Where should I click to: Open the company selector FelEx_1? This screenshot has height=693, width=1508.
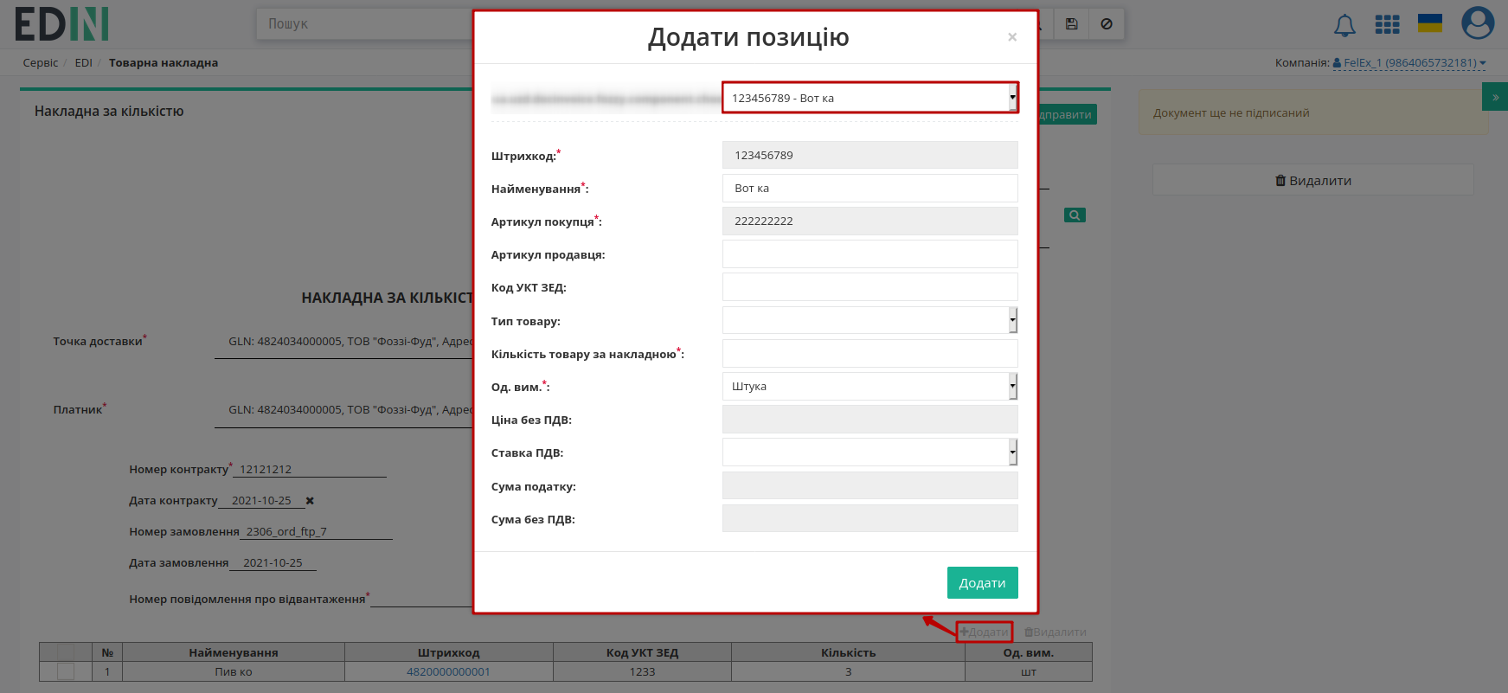pos(1409,62)
